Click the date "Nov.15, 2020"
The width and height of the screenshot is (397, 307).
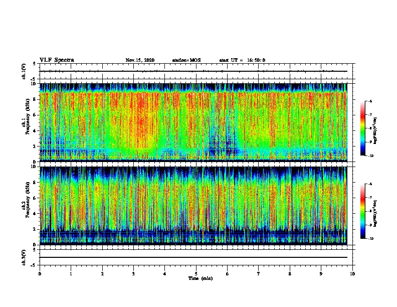coord(140,60)
